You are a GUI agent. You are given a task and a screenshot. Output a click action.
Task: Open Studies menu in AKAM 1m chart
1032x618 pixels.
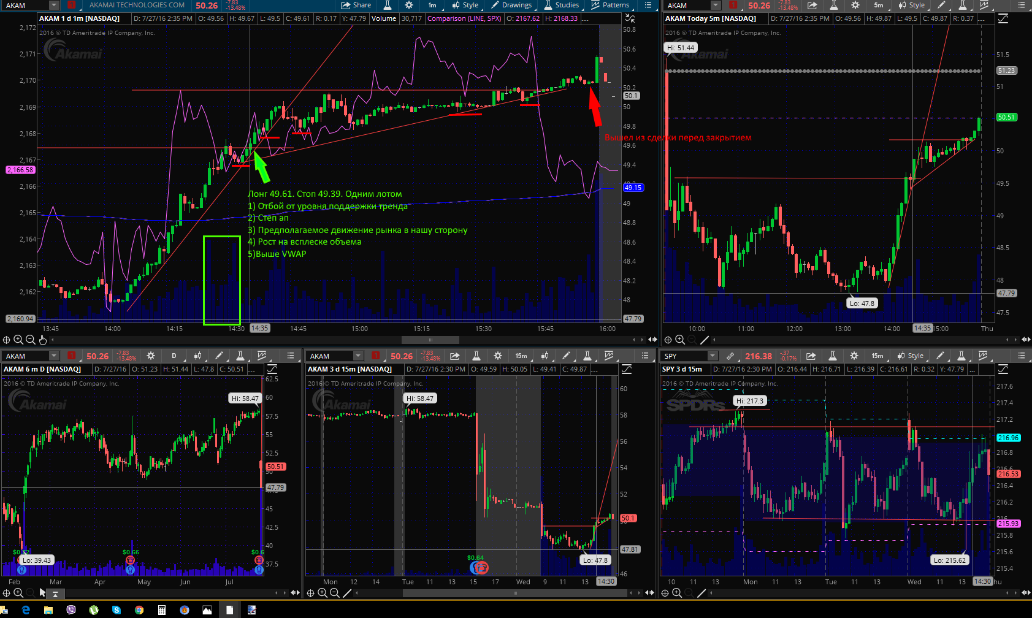click(561, 5)
